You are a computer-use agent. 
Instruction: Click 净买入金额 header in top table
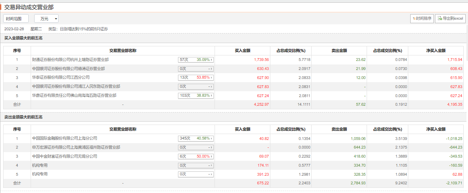[436, 51]
